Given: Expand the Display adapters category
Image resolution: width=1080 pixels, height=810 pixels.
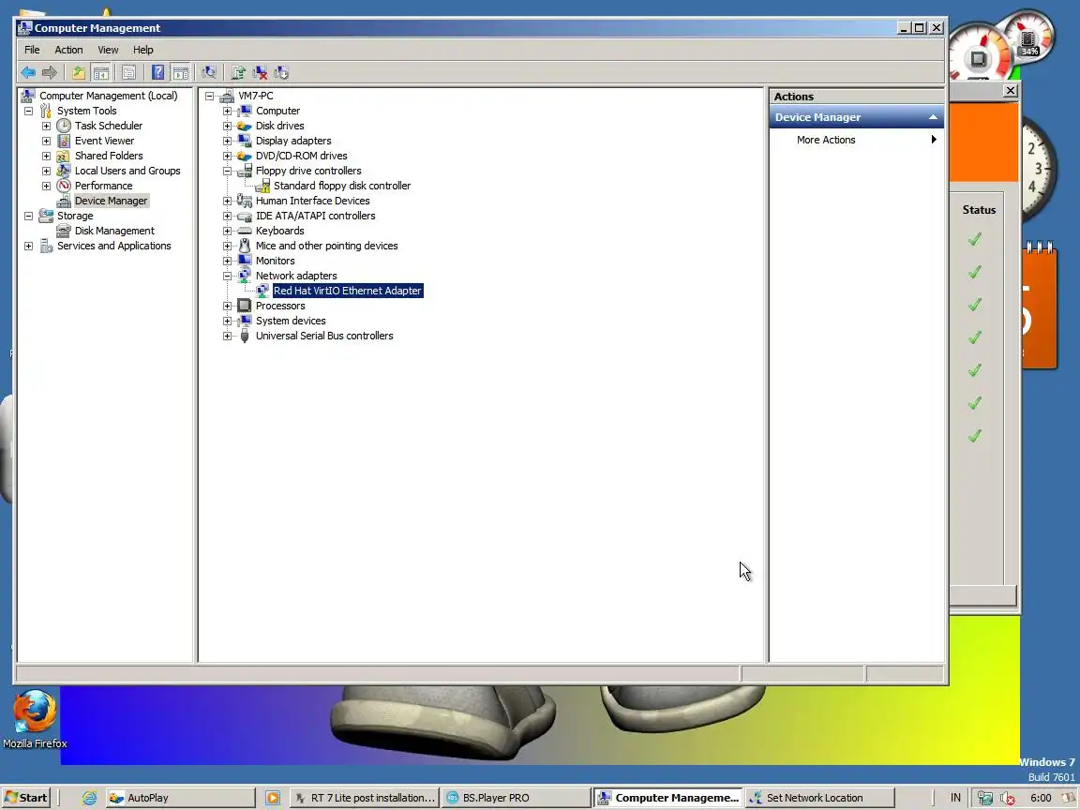Looking at the screenshot, I should tap(227, 142).
